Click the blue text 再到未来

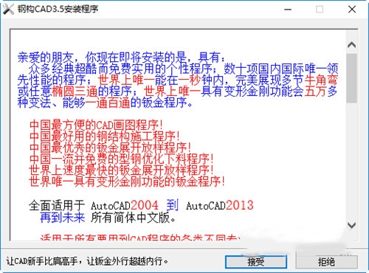click(63, 218)
